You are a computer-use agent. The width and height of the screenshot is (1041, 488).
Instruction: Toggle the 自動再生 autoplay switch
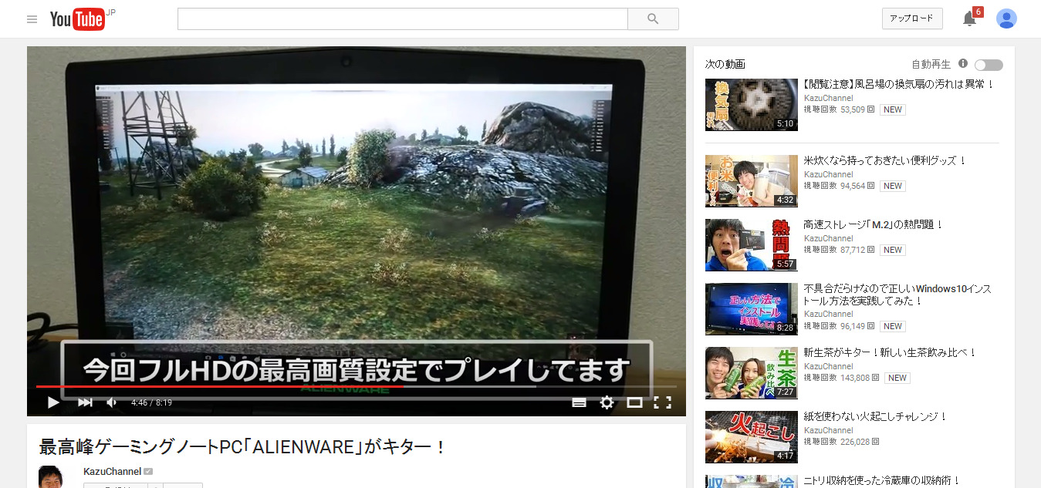[x=989, y=65]
